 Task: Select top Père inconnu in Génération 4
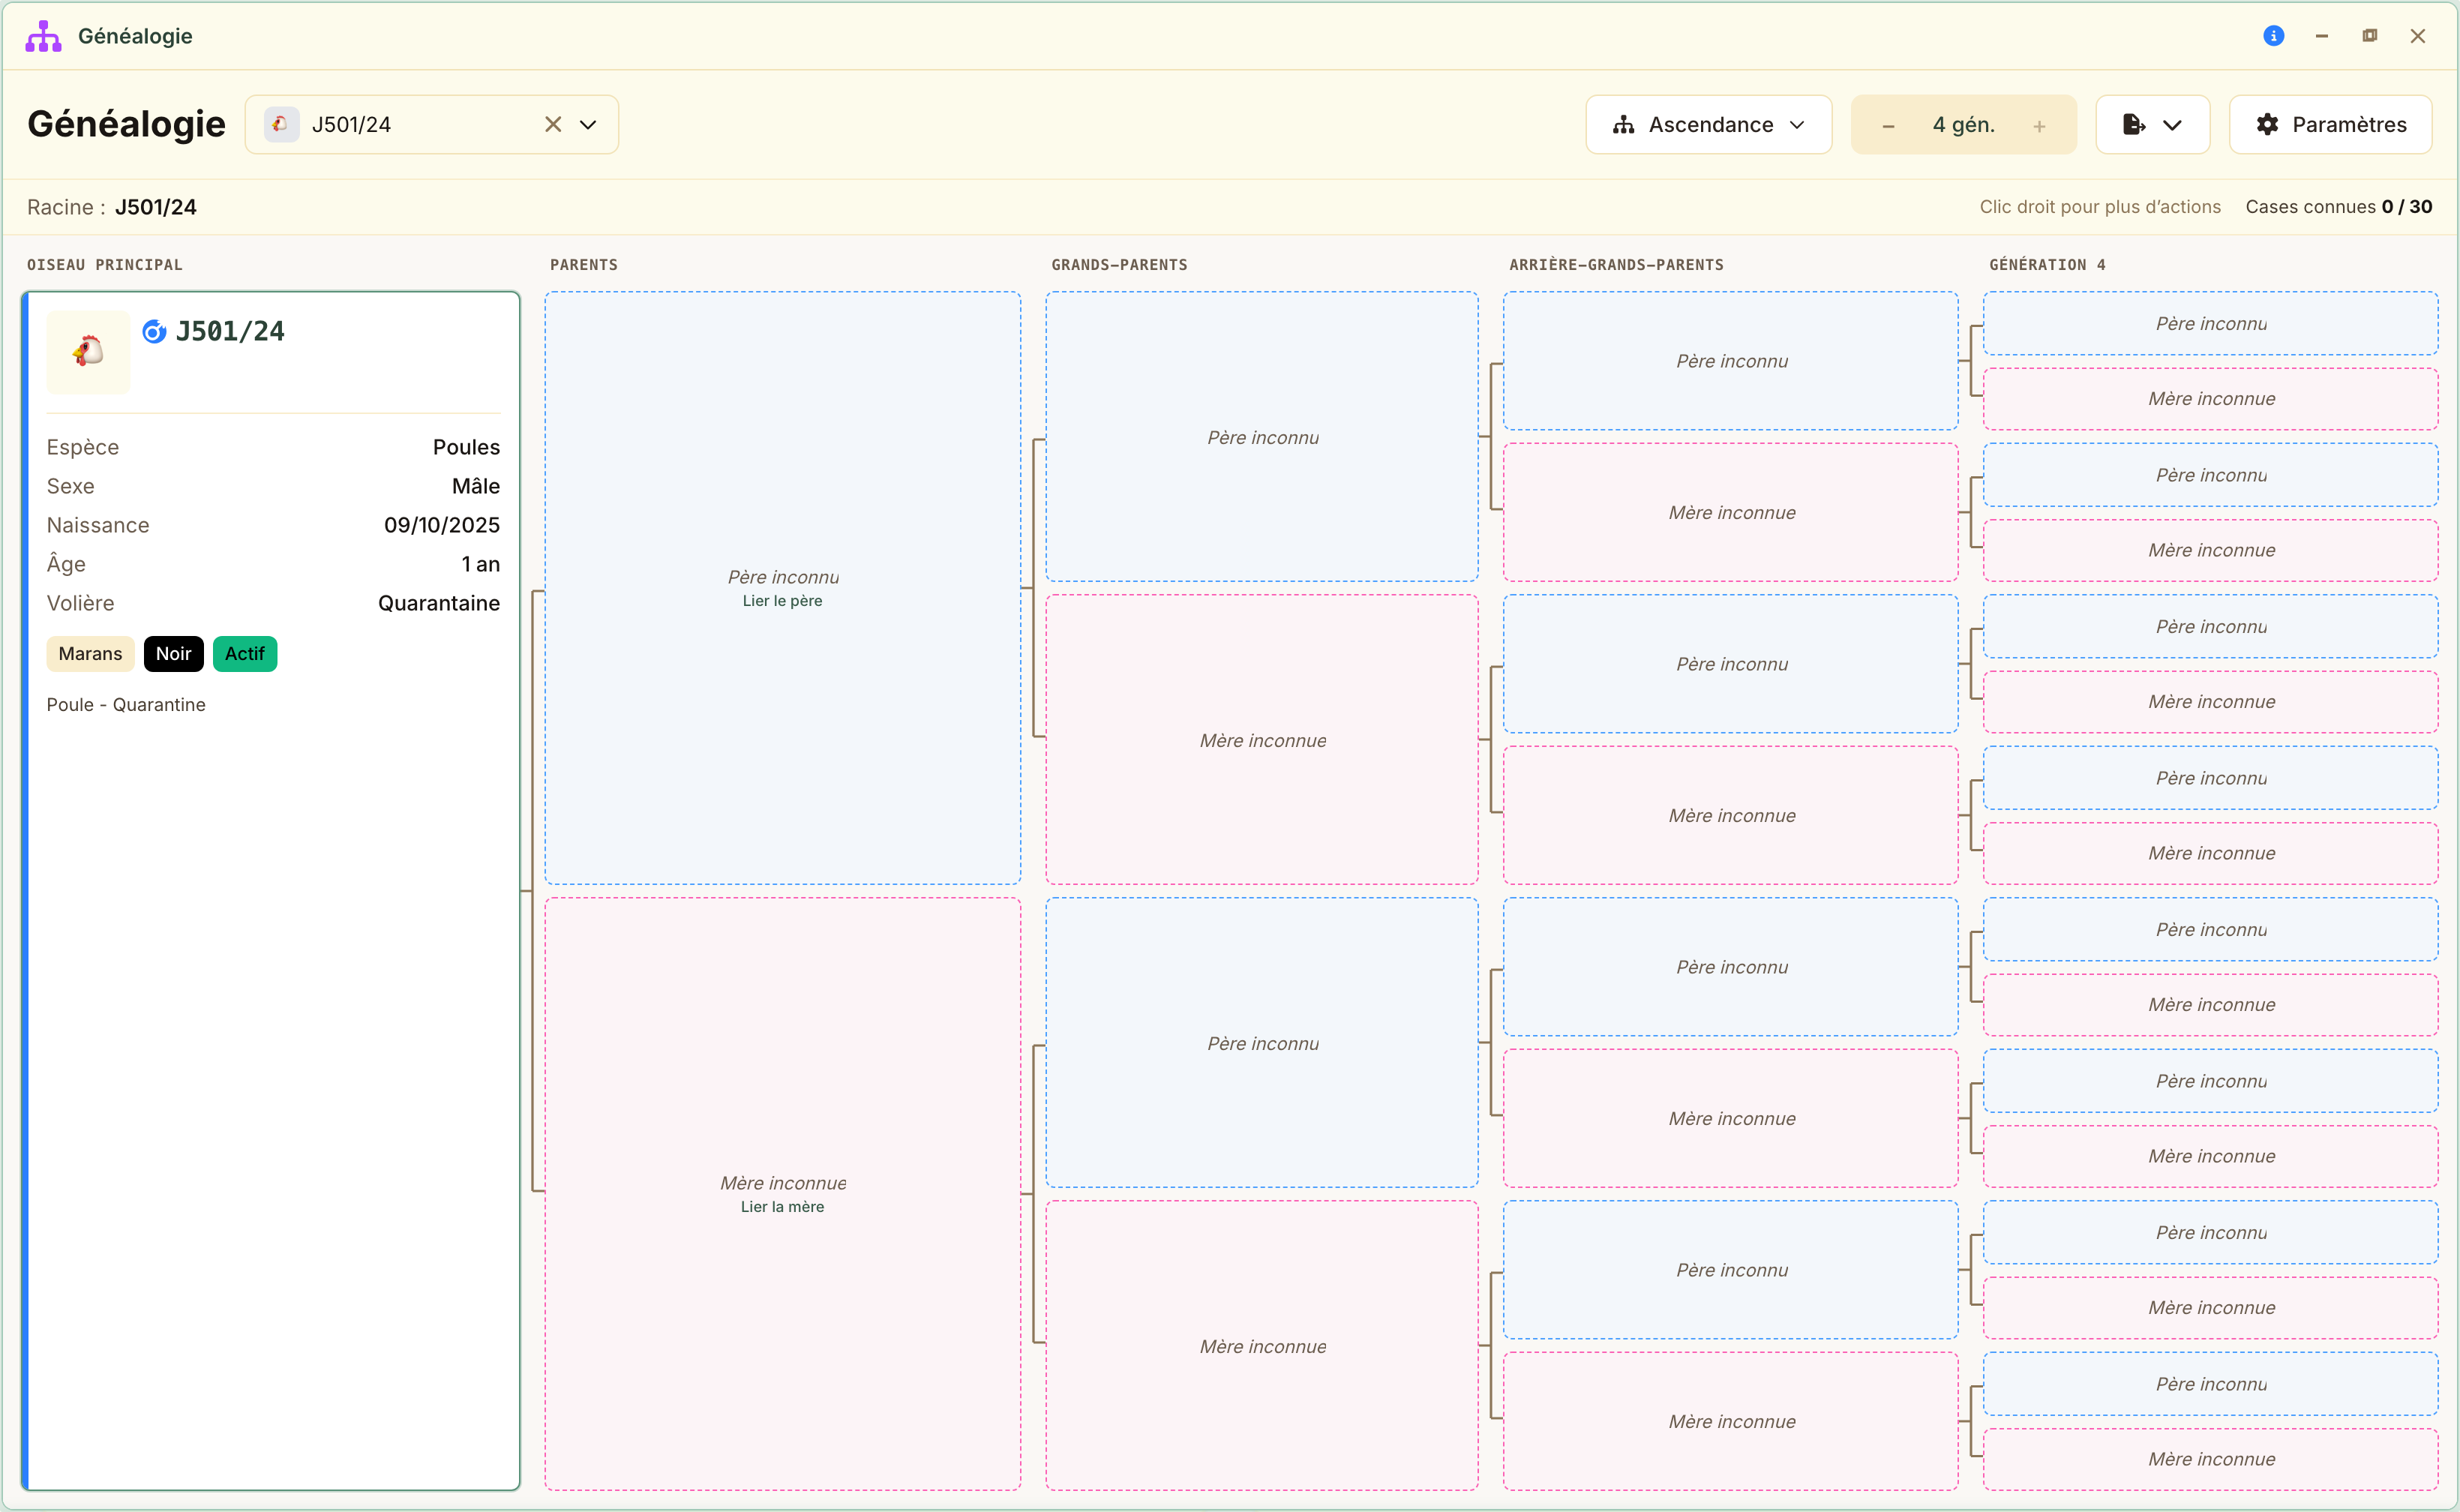[2210, 323]
